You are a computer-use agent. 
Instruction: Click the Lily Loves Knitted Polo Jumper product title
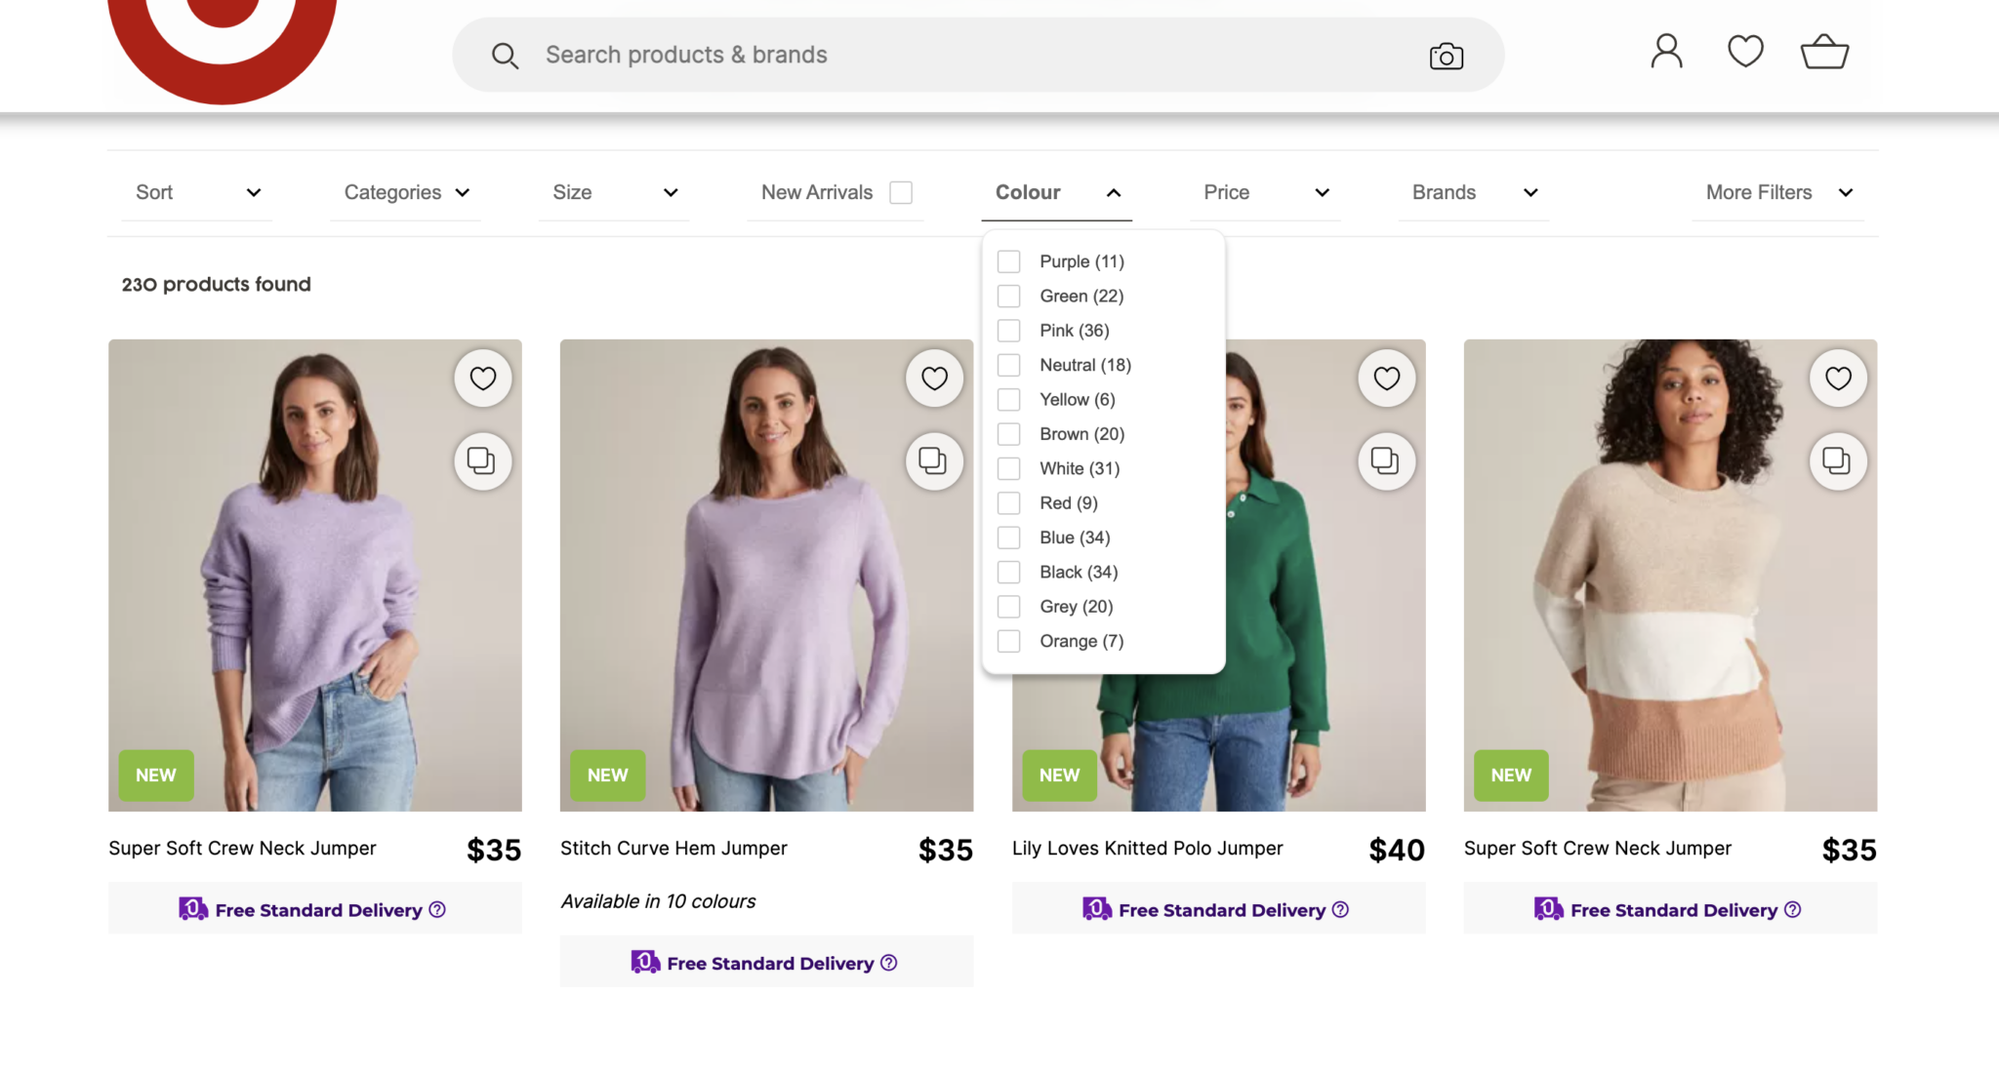coord(1148,848)
